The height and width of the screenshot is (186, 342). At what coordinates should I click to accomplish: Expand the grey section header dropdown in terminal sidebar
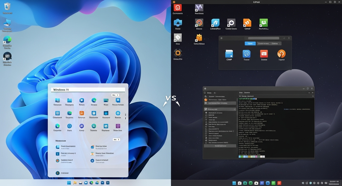pos(220,109)
